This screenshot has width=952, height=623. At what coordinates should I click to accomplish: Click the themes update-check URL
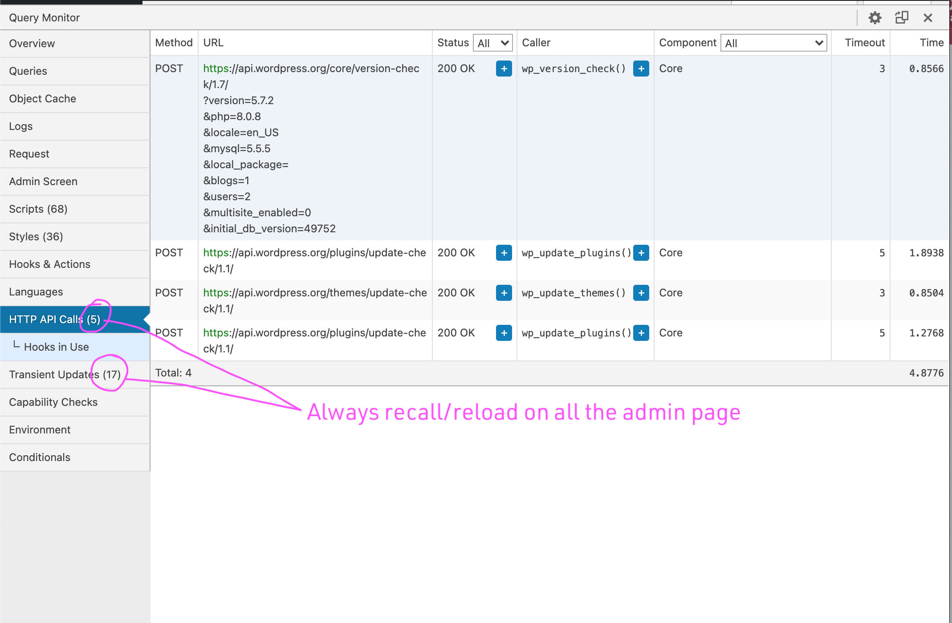coord(314,293)
